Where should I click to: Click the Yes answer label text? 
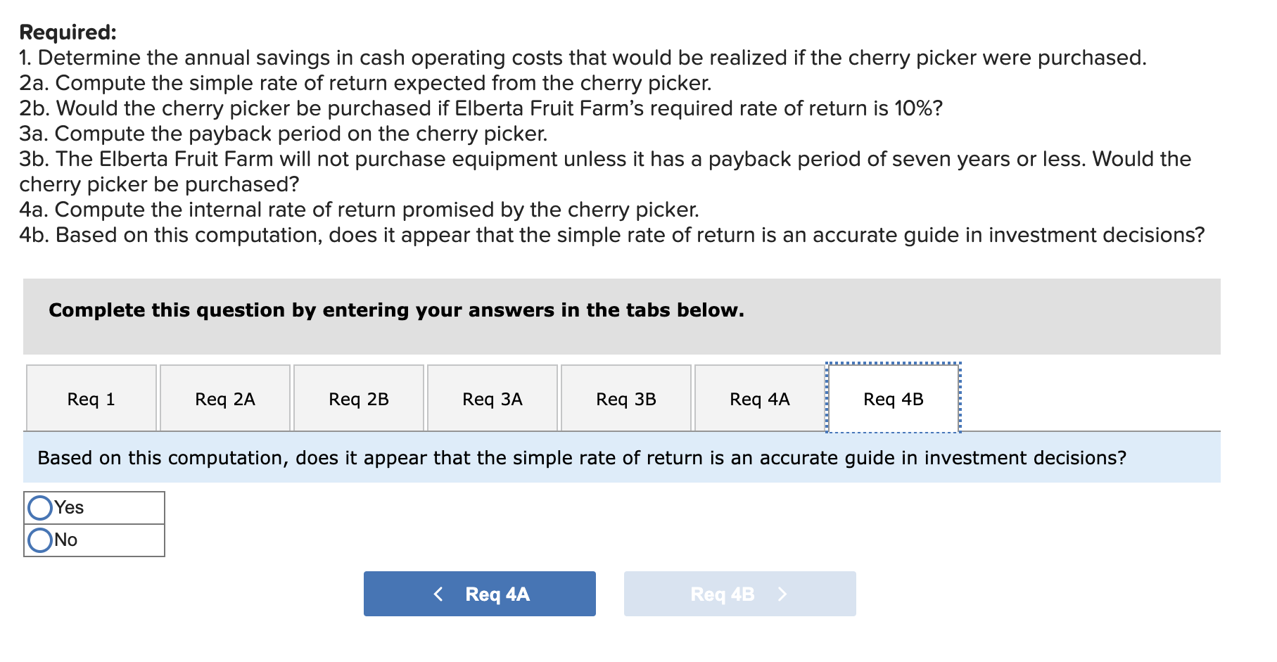click(68, 507)
